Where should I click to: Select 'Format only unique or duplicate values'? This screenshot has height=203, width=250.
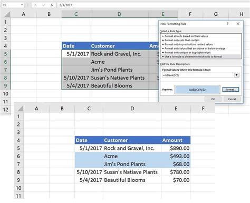201,53
